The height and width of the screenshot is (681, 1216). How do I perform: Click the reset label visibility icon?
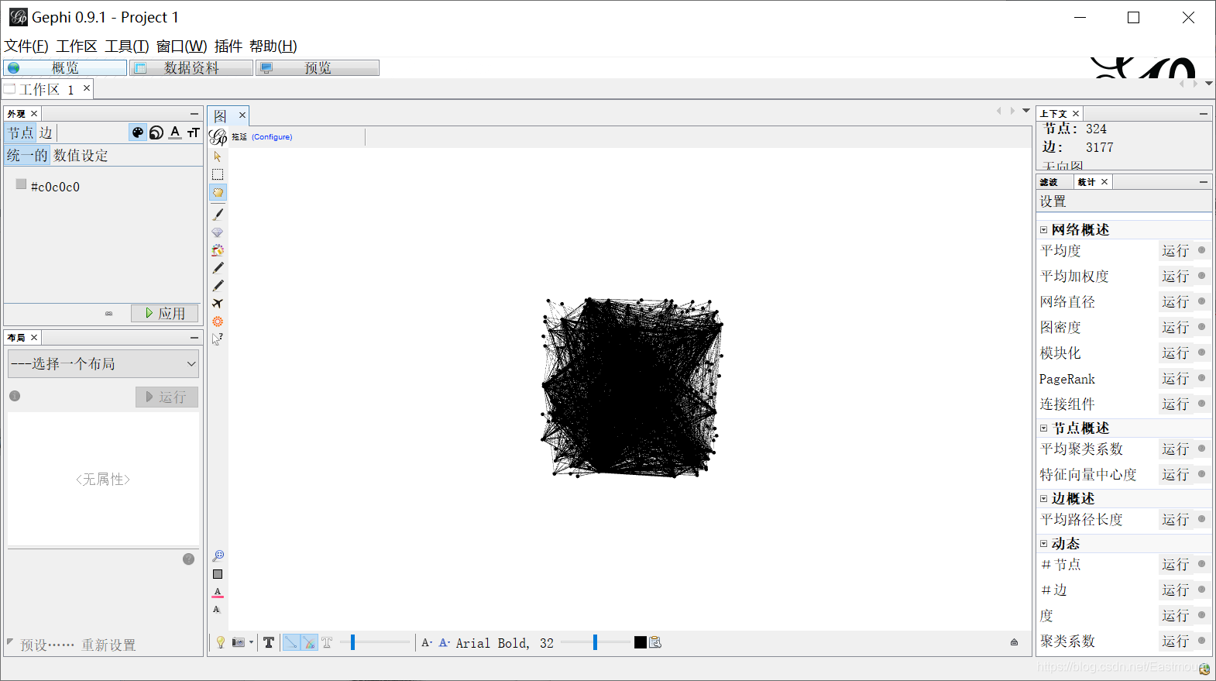tap(217, 609)
